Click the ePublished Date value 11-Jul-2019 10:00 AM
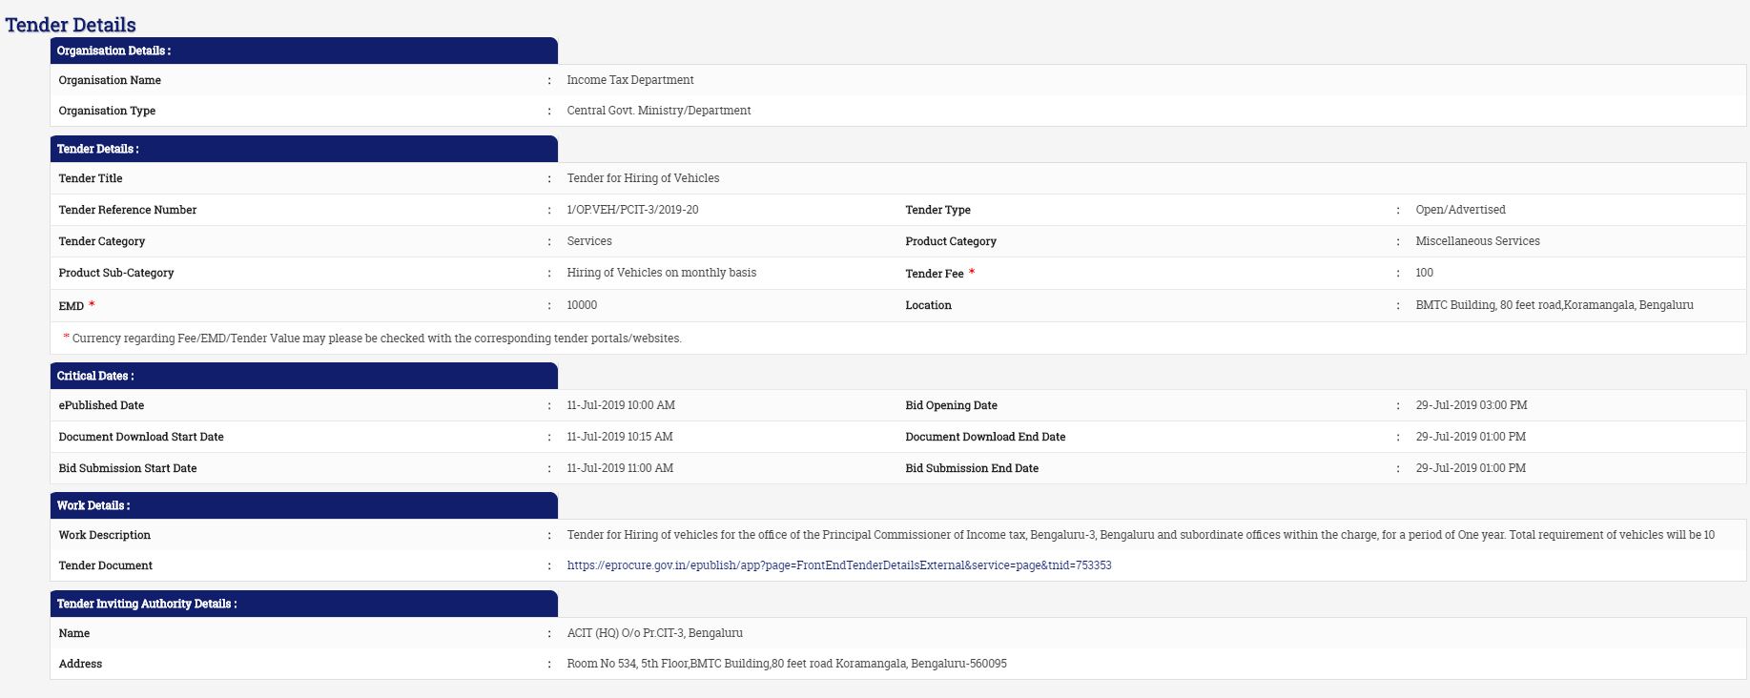 point(621,405)
